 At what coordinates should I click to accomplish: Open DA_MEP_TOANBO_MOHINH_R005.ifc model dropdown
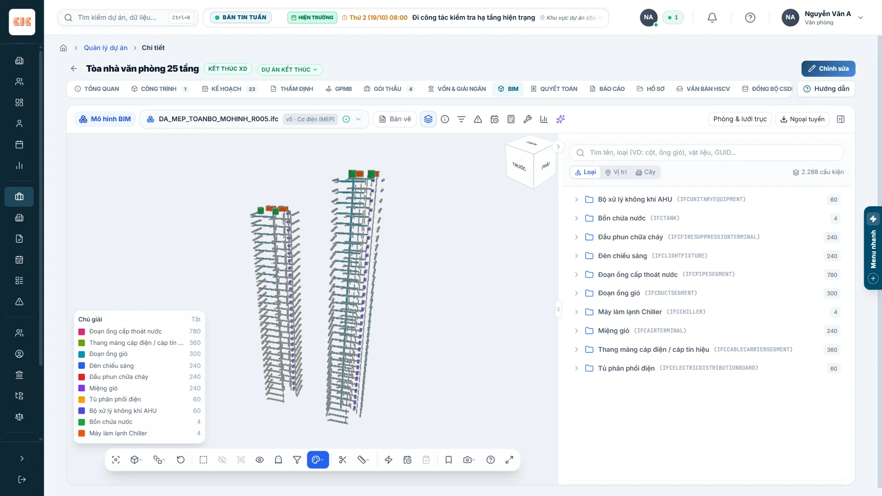tap(254, 119)
